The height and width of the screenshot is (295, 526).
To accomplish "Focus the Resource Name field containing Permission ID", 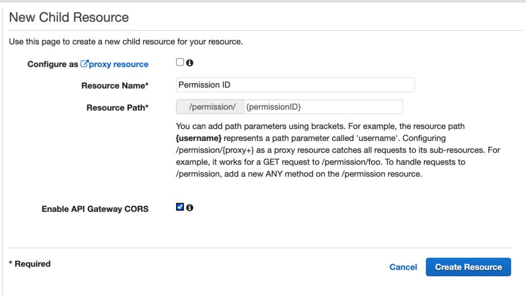I will [295, 85].
